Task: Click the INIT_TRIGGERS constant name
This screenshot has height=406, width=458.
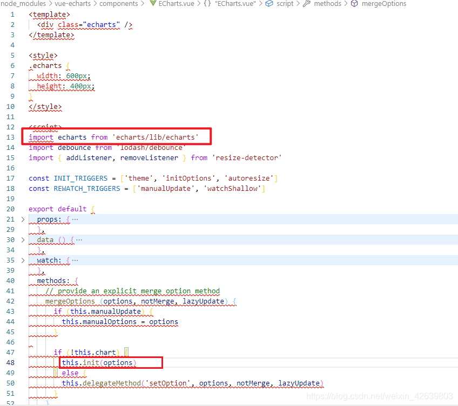Action: (80, 178)
